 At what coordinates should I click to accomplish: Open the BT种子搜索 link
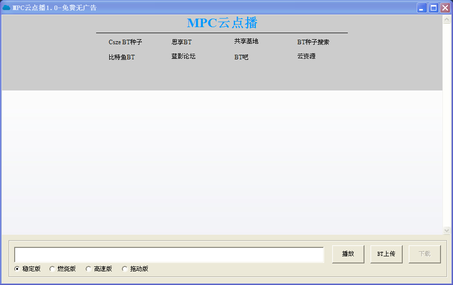tap(313, 42)
